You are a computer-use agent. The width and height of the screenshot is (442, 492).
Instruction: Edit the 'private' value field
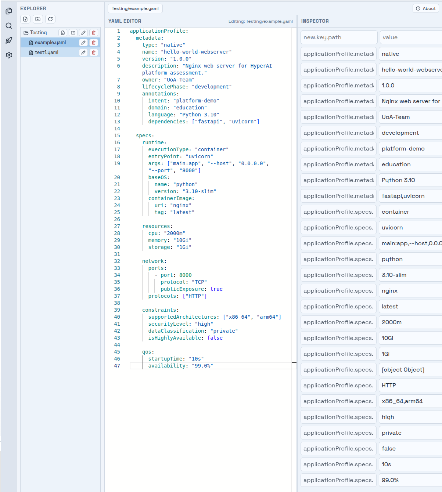click(410, 433)
